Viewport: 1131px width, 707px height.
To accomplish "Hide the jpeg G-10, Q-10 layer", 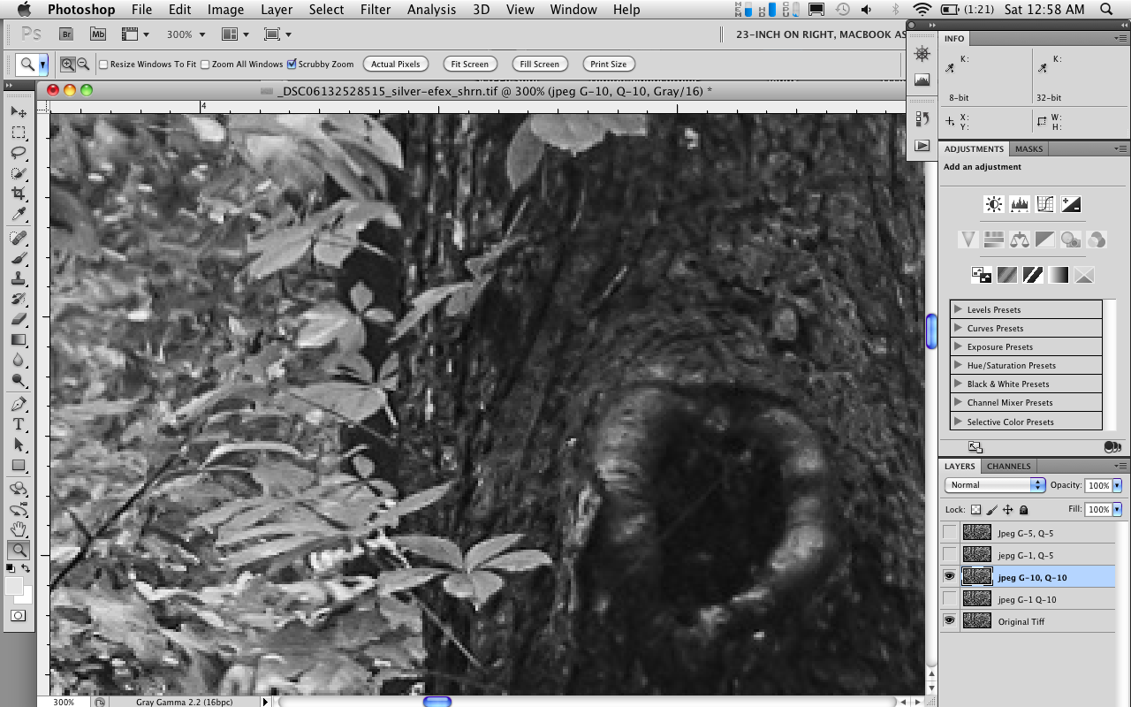I will 950,577.
